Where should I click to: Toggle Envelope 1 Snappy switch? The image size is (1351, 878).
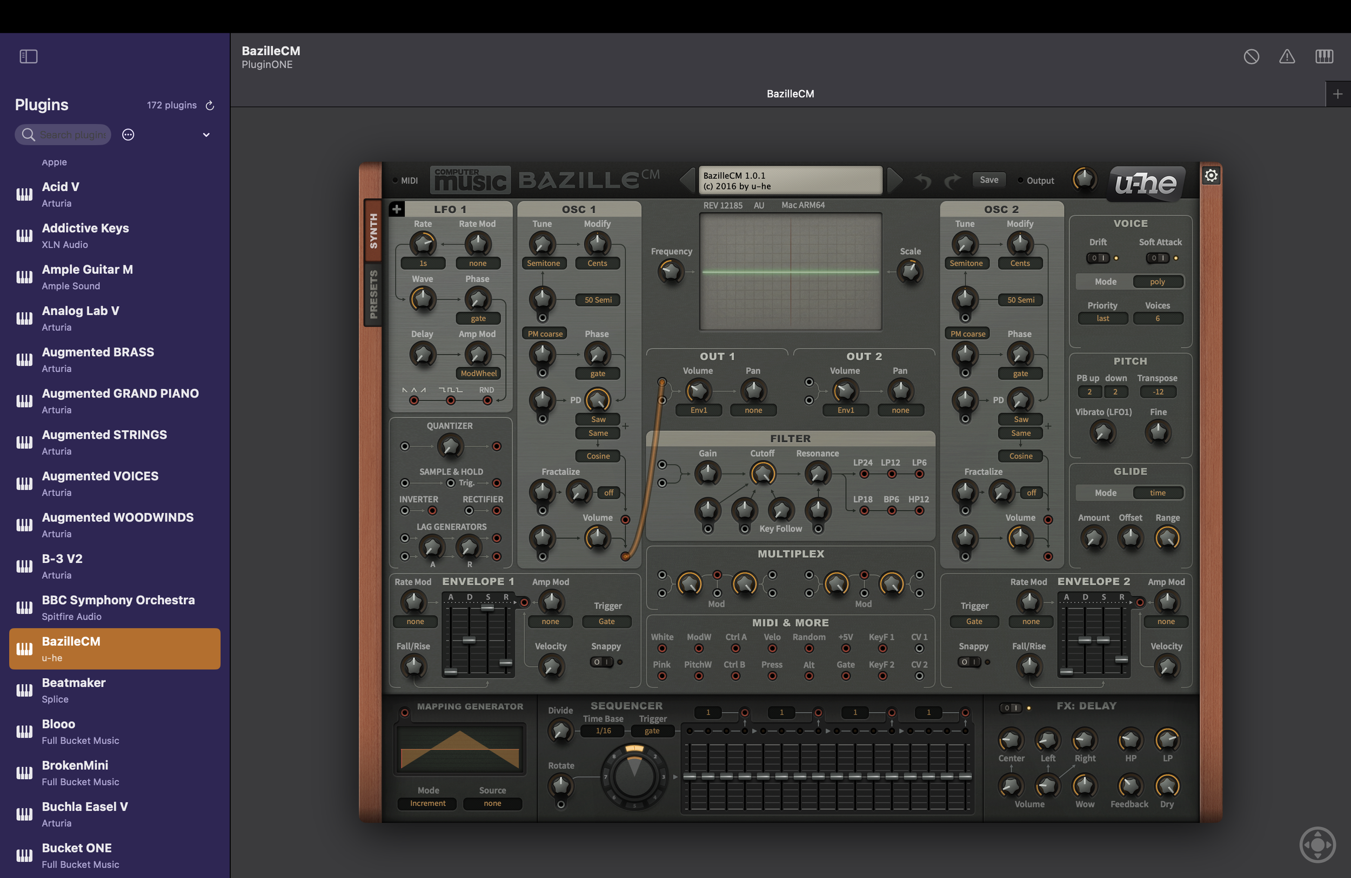click(601, 661)
